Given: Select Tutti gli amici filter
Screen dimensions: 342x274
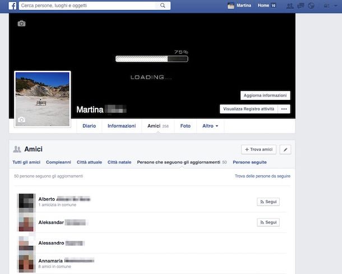Looking at the screenshot, I should click(26, 162).
